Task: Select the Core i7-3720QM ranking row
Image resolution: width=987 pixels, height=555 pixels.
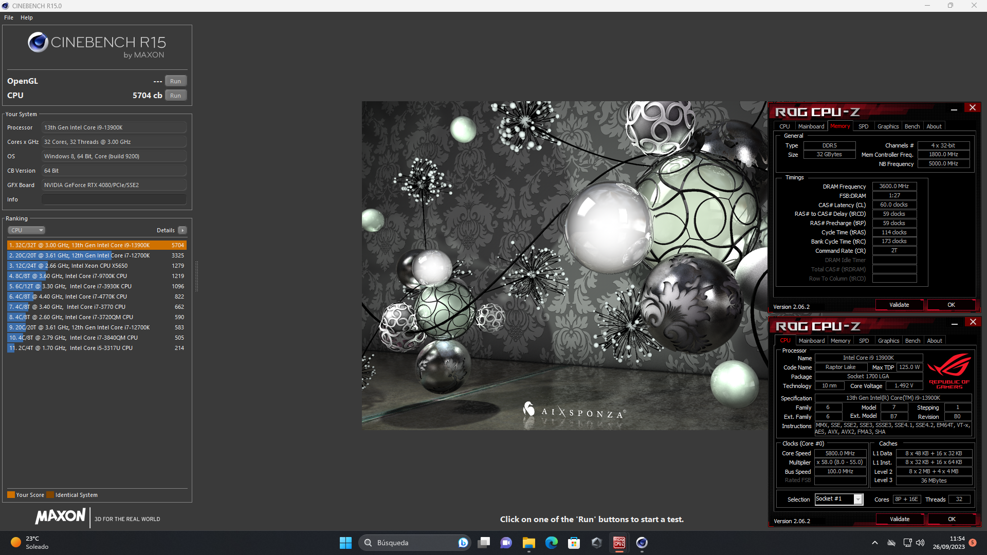Action: [97, 317]
